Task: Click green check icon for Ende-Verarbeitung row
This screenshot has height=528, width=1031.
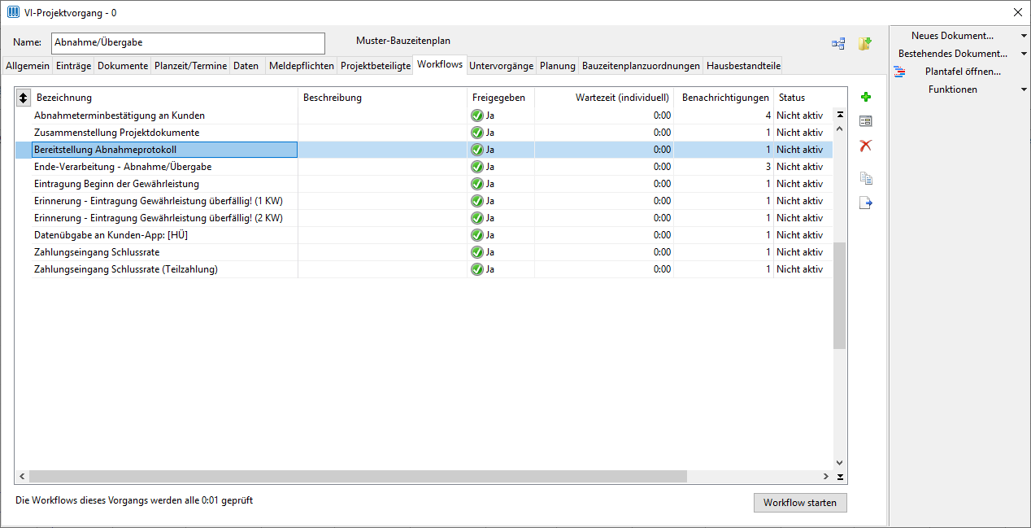Action: (476, 167)
